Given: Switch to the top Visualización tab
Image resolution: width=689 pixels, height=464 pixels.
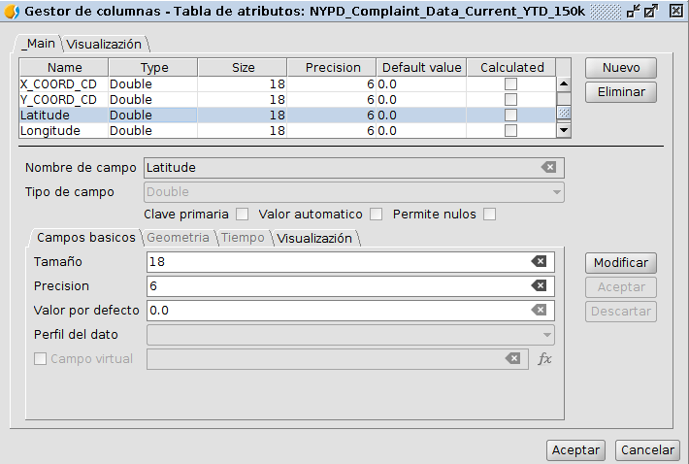Looking at the screenshot, I should click(104, 44).
